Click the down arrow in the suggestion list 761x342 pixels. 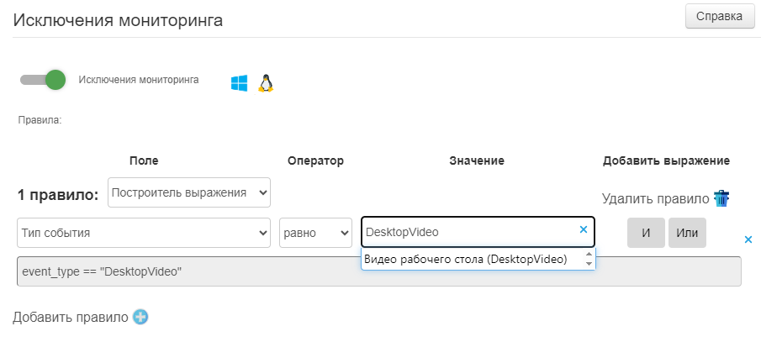589,264
